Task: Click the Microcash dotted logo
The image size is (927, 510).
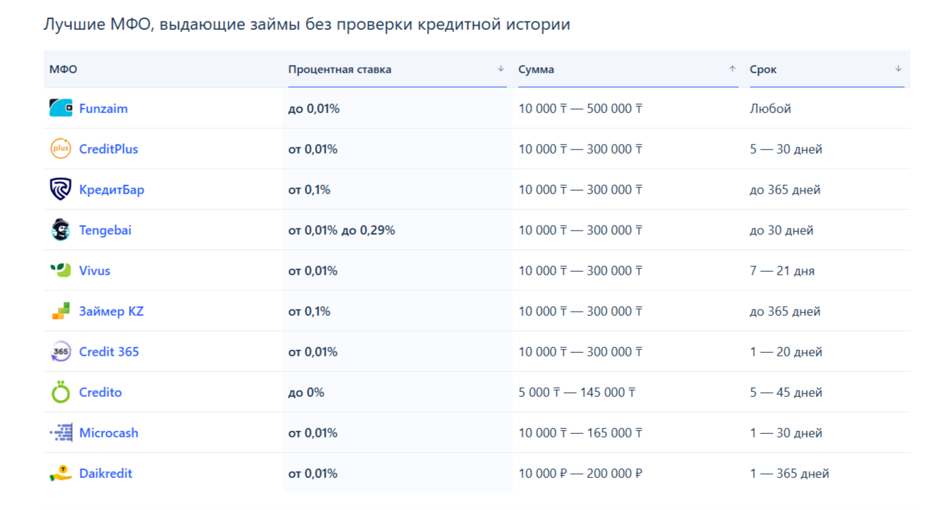Action: (x=61, y=432)
